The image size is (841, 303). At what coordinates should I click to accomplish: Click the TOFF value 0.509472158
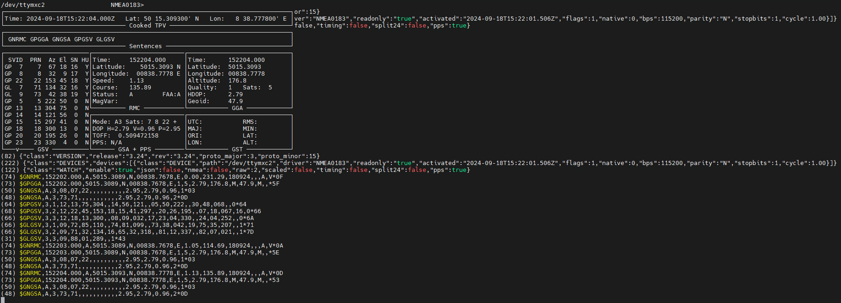click(x=138, y=136)
